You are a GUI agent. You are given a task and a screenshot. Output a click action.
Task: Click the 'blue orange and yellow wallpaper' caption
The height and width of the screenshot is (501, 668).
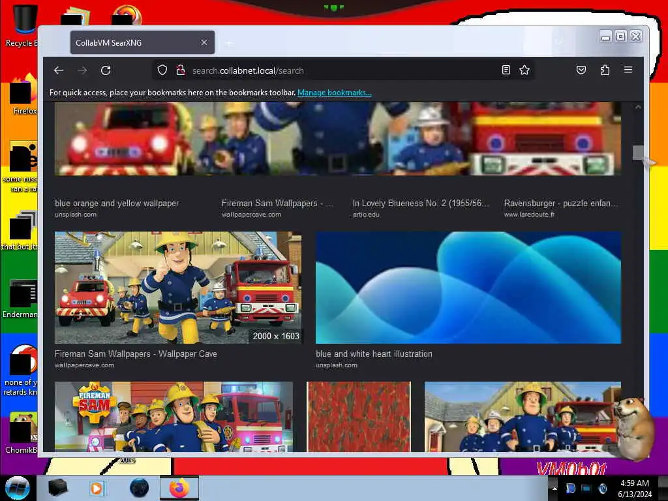(117, 204)
